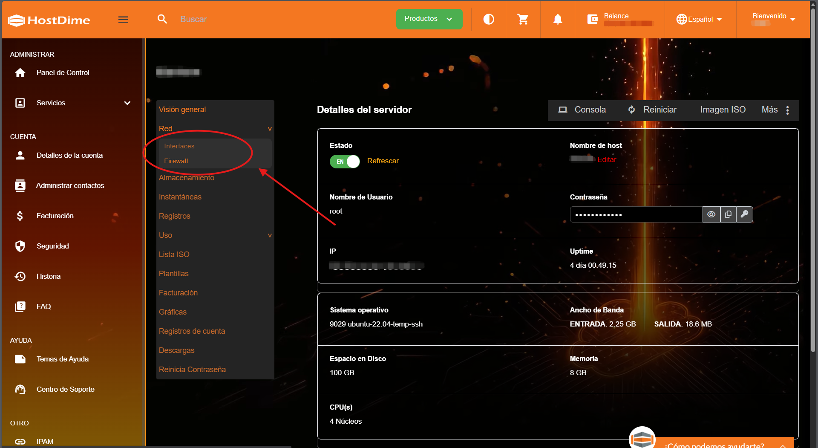Viewport: 818px width, 448px height.
Task: Click the hamburger menu icon
Action: tap(123, 20)
